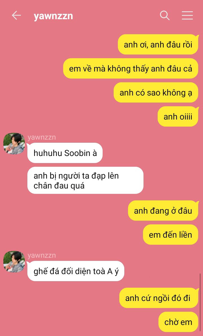Tap 'anh cứ ngồi đó đi' bubble
203x336 pixels.
pyautogui.click(x=159, y=298)
